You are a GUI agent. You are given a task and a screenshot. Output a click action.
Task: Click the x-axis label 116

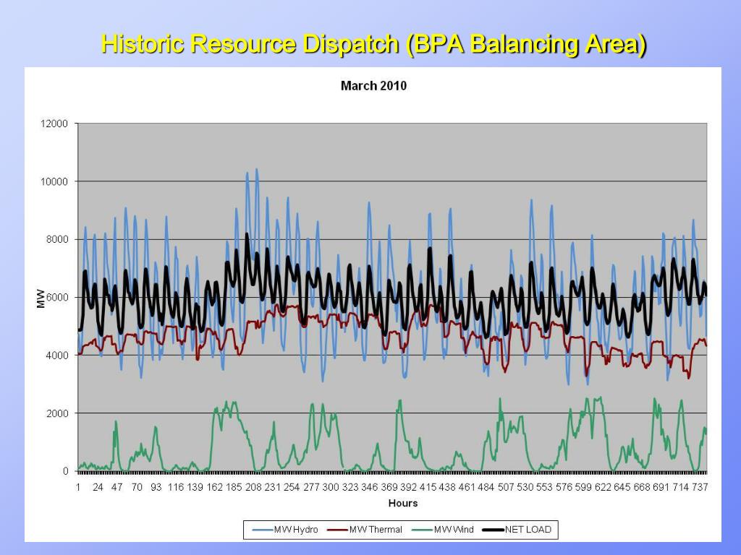[x=176, y=487]
